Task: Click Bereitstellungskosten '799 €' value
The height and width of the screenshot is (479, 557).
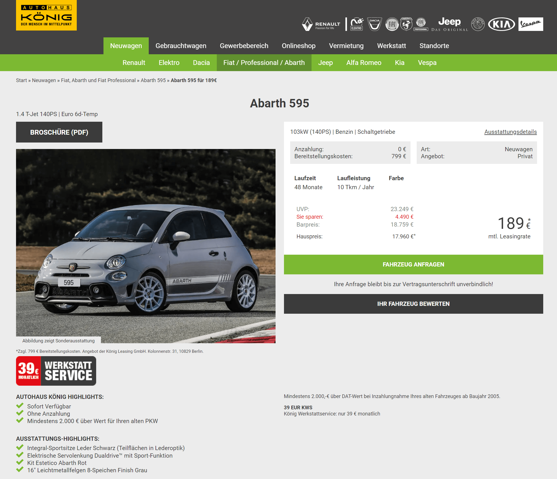Action: 399,156
